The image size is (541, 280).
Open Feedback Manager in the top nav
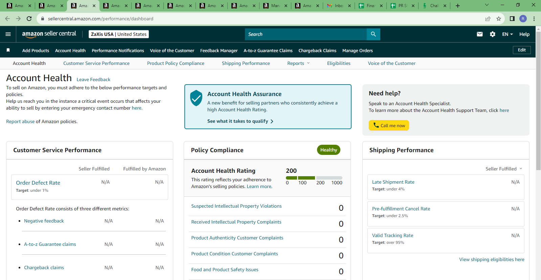pos(219,50)
